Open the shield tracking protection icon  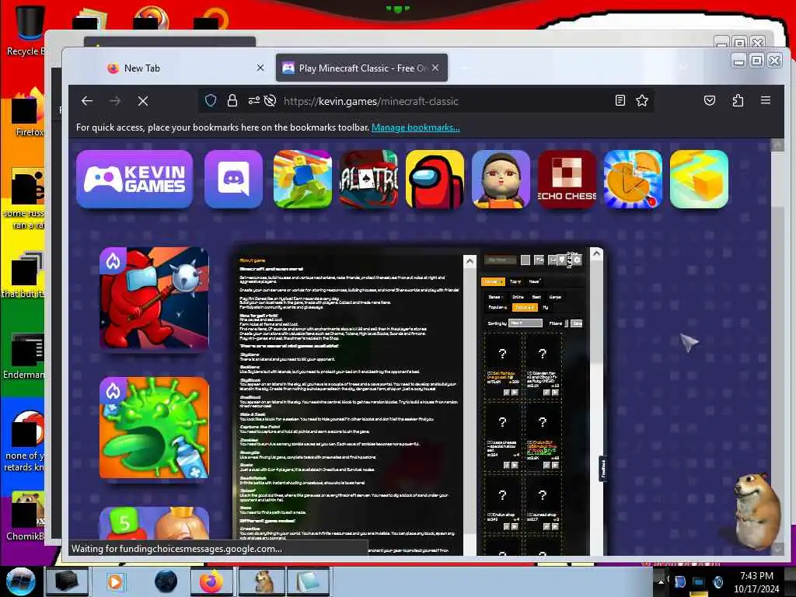point(210,100)
